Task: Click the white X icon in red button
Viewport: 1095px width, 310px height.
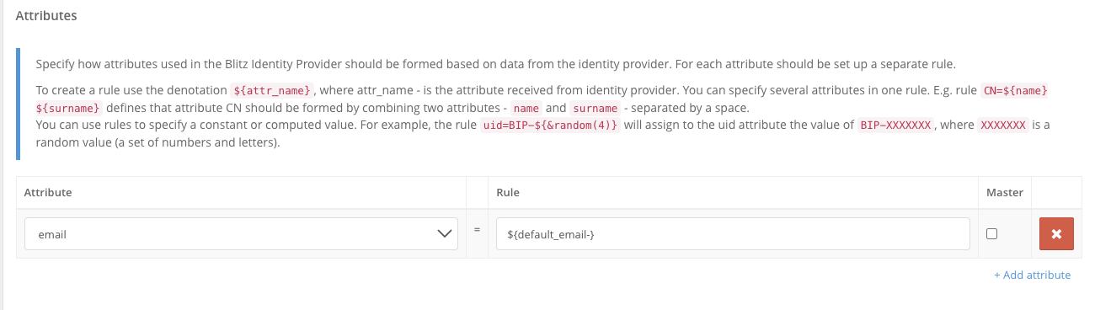Action: tap(1056, 234)
